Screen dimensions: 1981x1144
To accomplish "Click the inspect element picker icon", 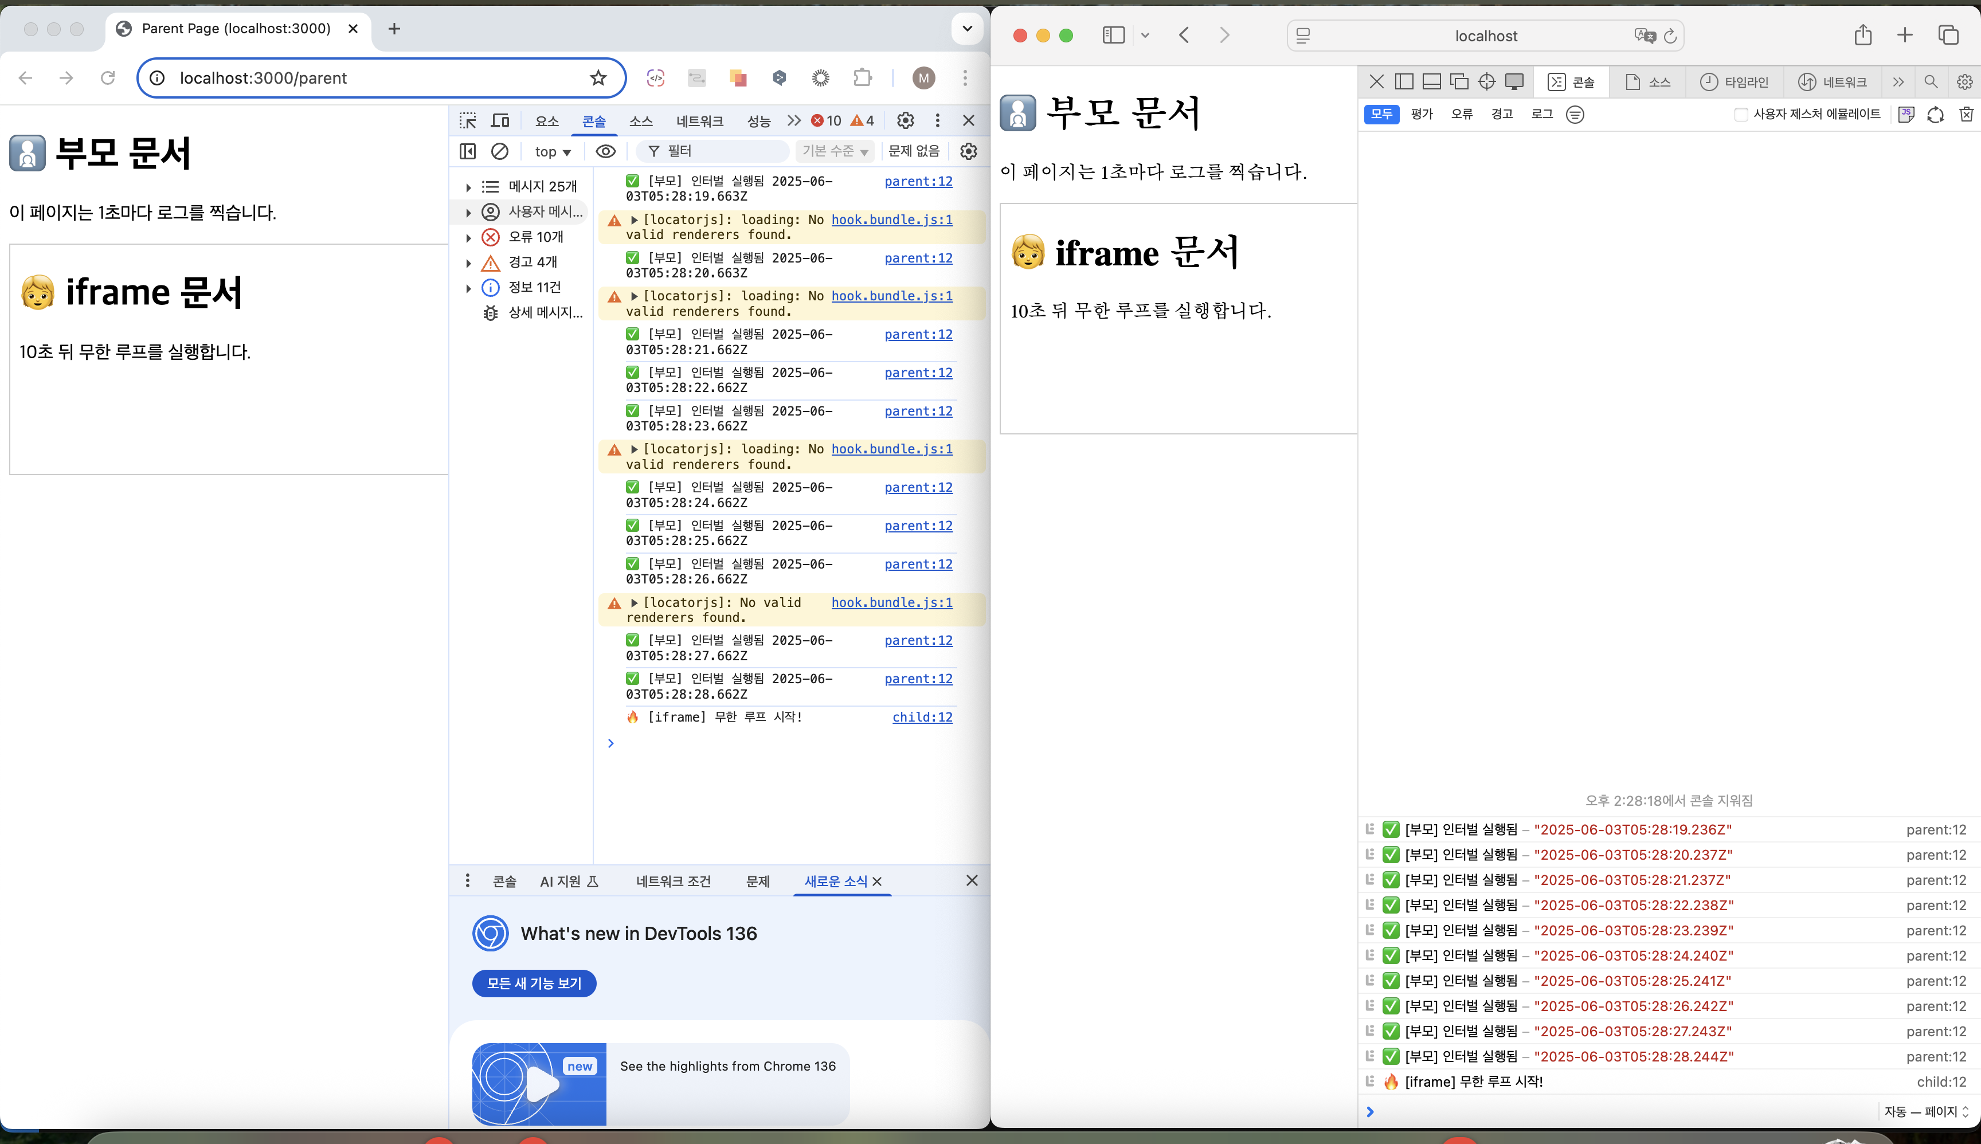I will point(468,120).
